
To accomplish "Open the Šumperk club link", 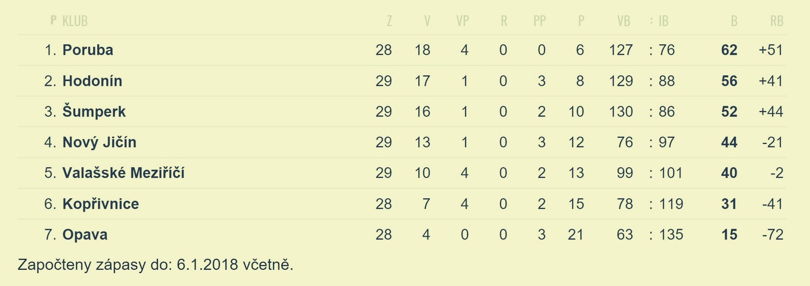I will pyautogui.click(x=94, y=112).
